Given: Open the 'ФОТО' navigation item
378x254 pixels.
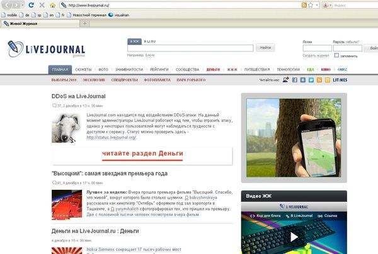Looking at the screenshot, I should pyautogui.click(x=103, y=70).
